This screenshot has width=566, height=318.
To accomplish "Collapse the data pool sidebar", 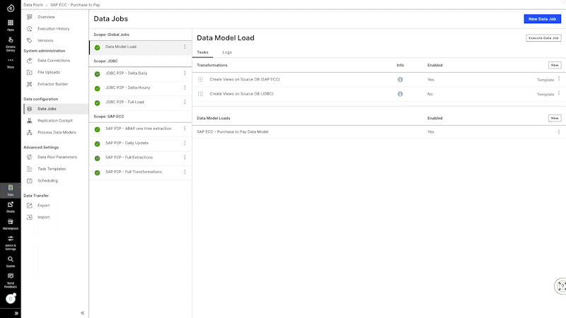I will (x=82, y=313).
